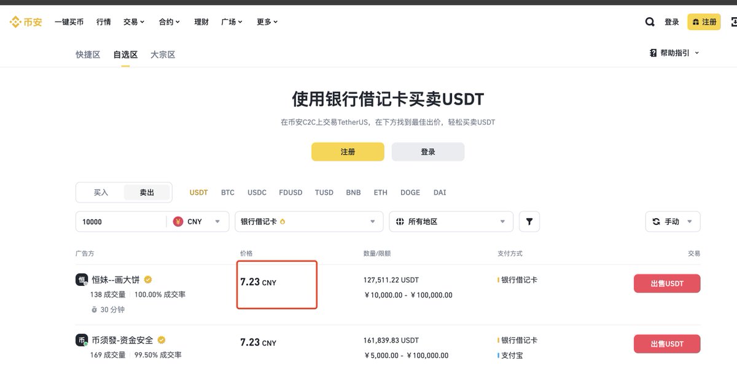Click the large gray 登录 button

coord(428,152)
